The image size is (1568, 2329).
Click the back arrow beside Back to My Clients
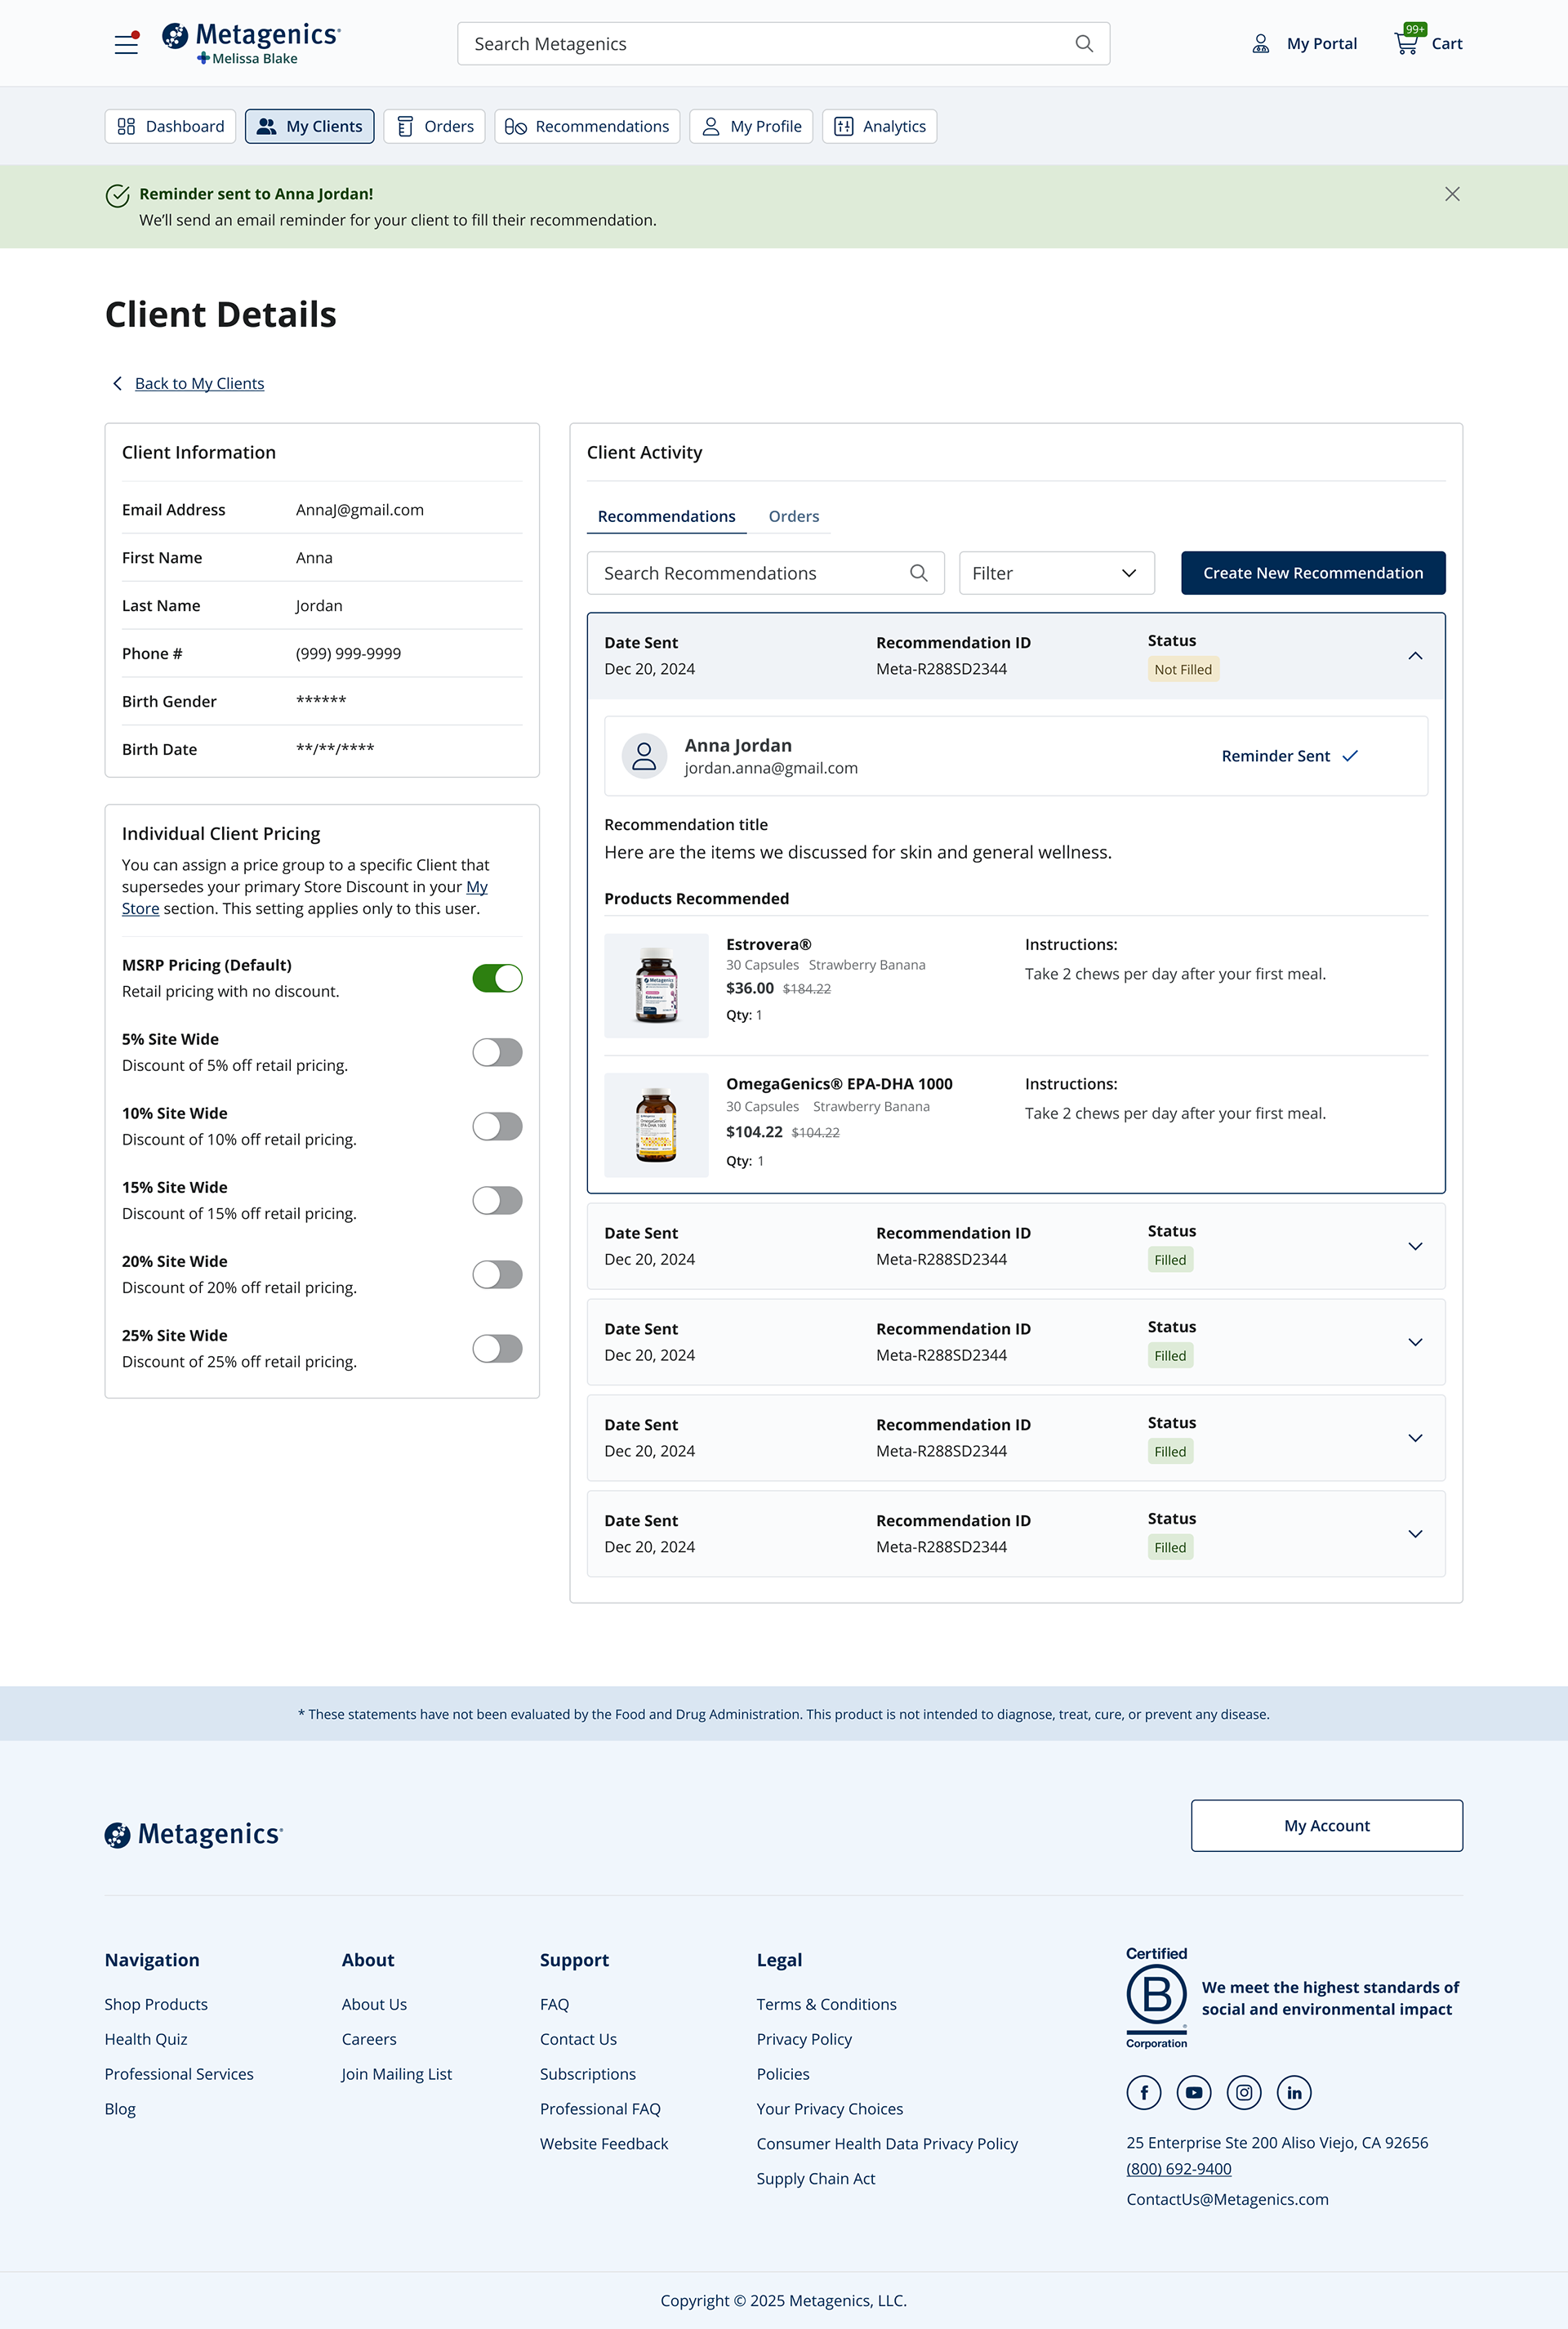117,384
